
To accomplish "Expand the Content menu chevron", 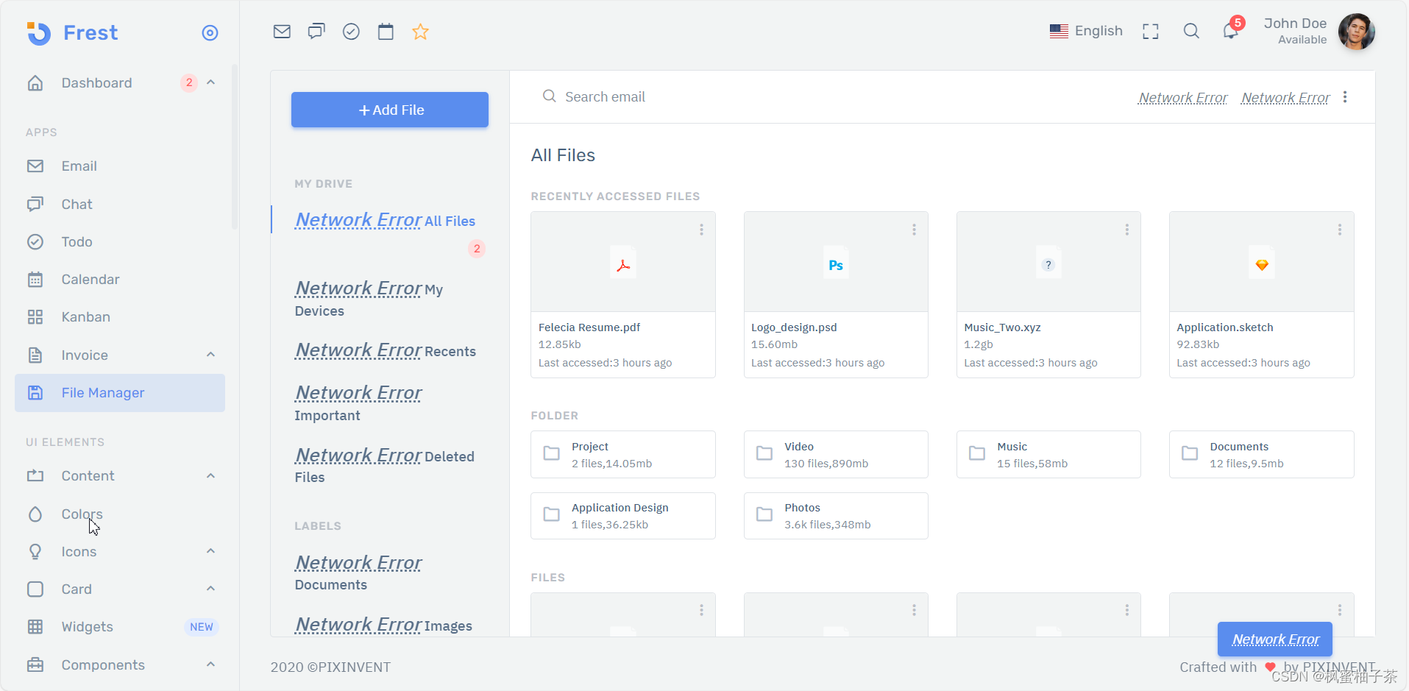I will tap(211, 476).
